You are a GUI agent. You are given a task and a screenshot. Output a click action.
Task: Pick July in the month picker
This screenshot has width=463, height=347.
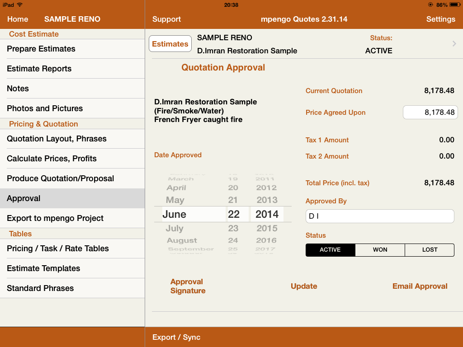175,229
